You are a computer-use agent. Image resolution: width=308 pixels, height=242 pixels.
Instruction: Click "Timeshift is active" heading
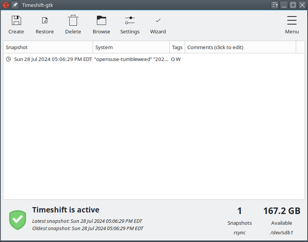click(x=66, y=210)
